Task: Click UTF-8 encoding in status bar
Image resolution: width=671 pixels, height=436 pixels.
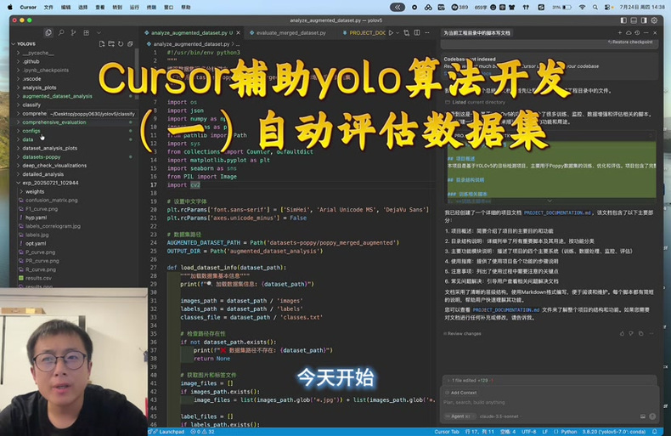Action: tap(528, 432)
